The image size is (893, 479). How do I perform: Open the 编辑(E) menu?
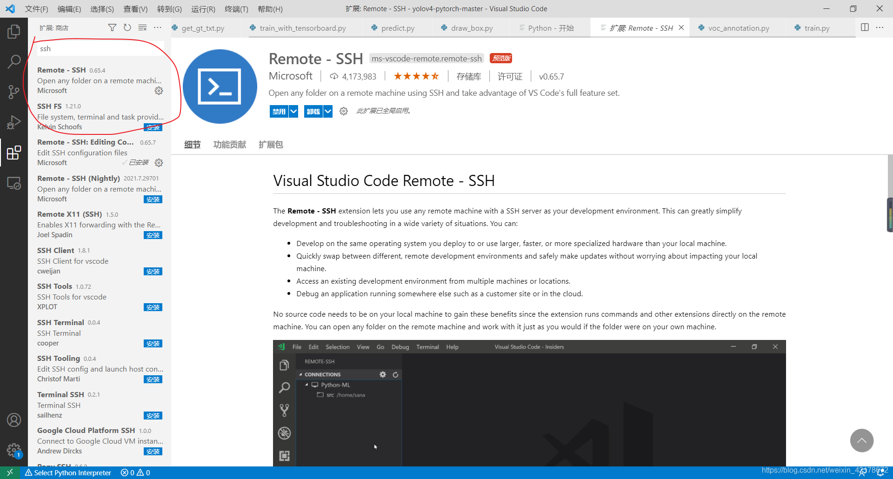tap(69, 9)
